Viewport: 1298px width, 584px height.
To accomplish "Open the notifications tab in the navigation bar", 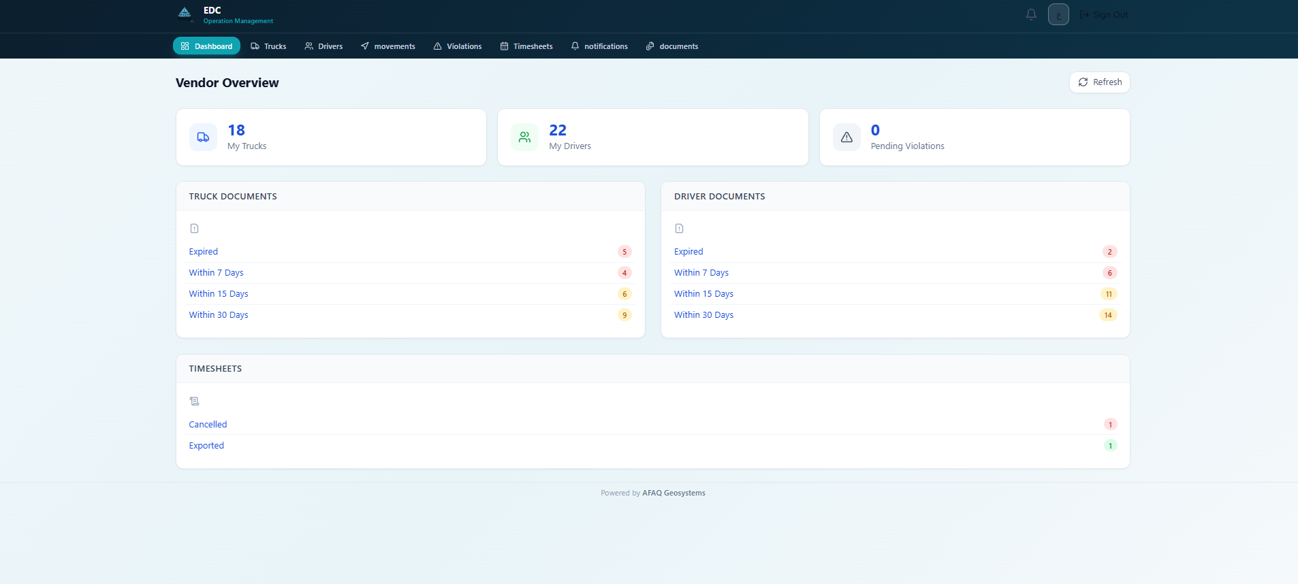I will click(x=599, y=46).
